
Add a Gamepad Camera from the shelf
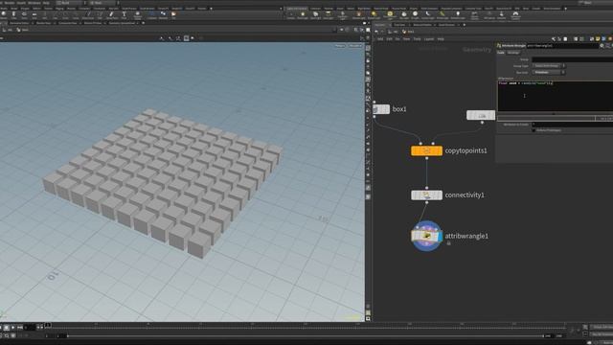tap(515, 15)
